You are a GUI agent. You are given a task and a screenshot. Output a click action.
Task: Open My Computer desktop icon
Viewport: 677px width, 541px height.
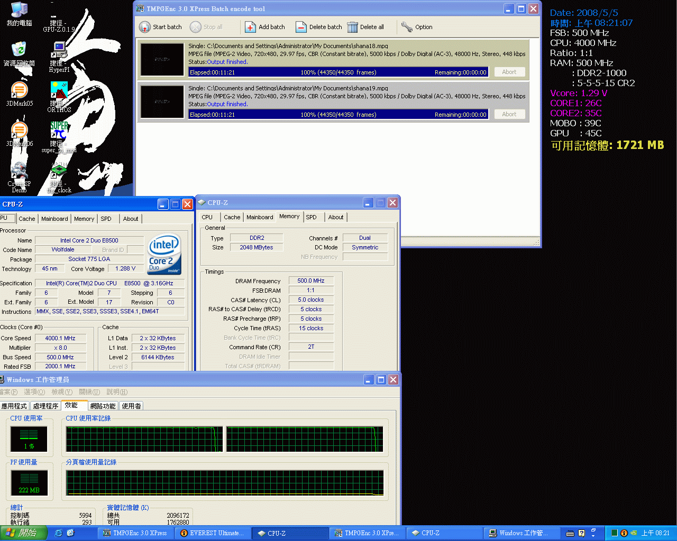tap(20, 14)
